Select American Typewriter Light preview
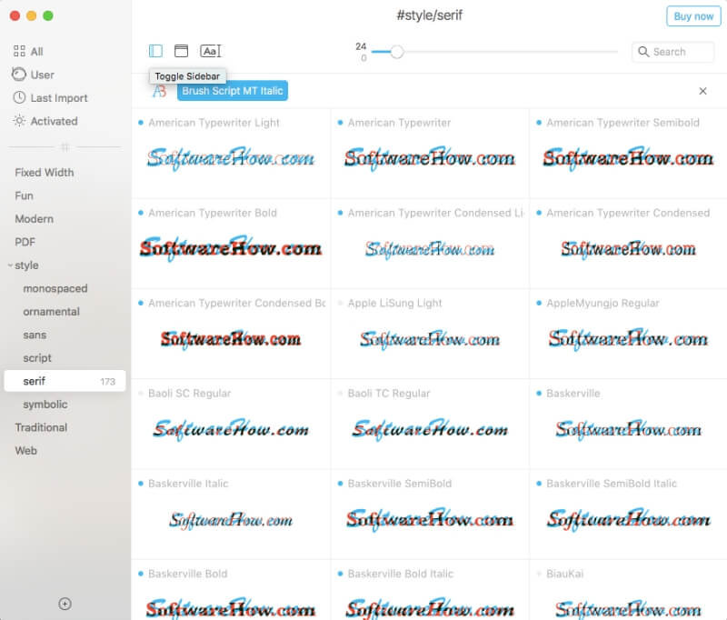 (231, 158)
